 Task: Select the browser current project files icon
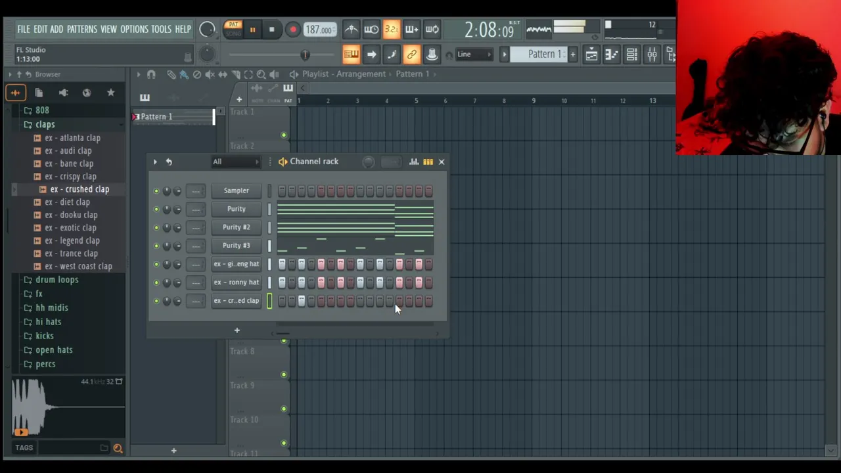tap(39, 93)
